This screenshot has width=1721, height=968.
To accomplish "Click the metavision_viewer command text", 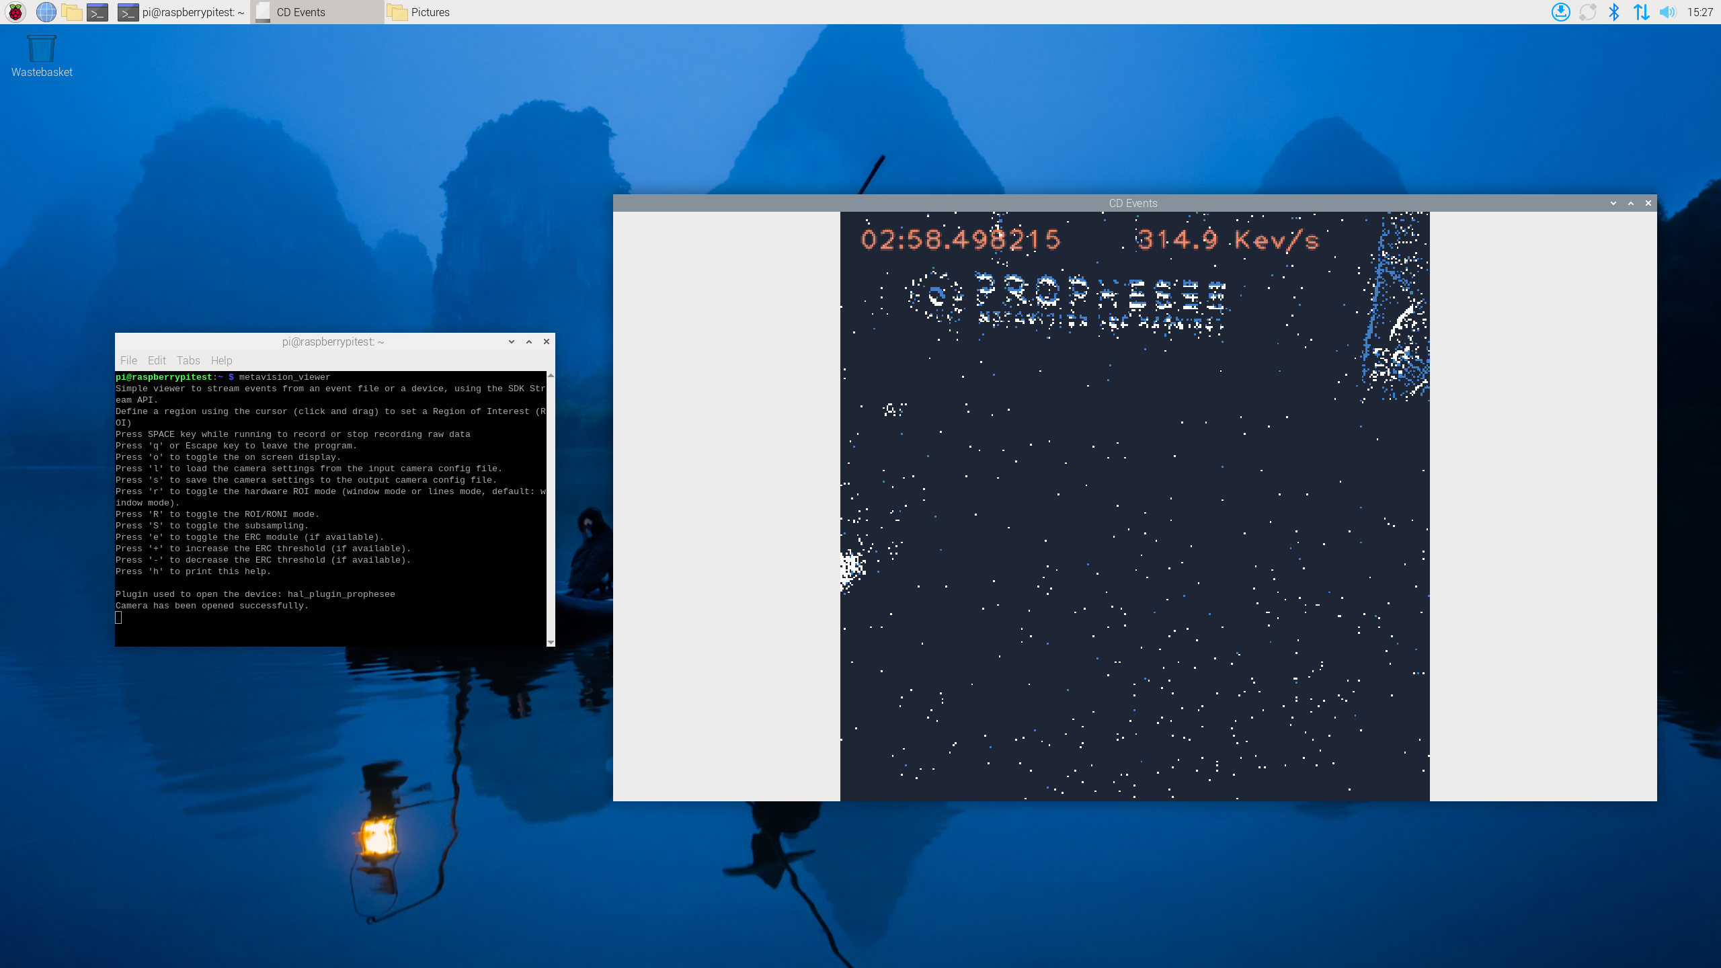I will 284,377.
